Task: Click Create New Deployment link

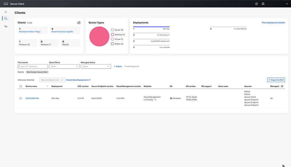Action: pyautogui.click(x=78, y=80)
